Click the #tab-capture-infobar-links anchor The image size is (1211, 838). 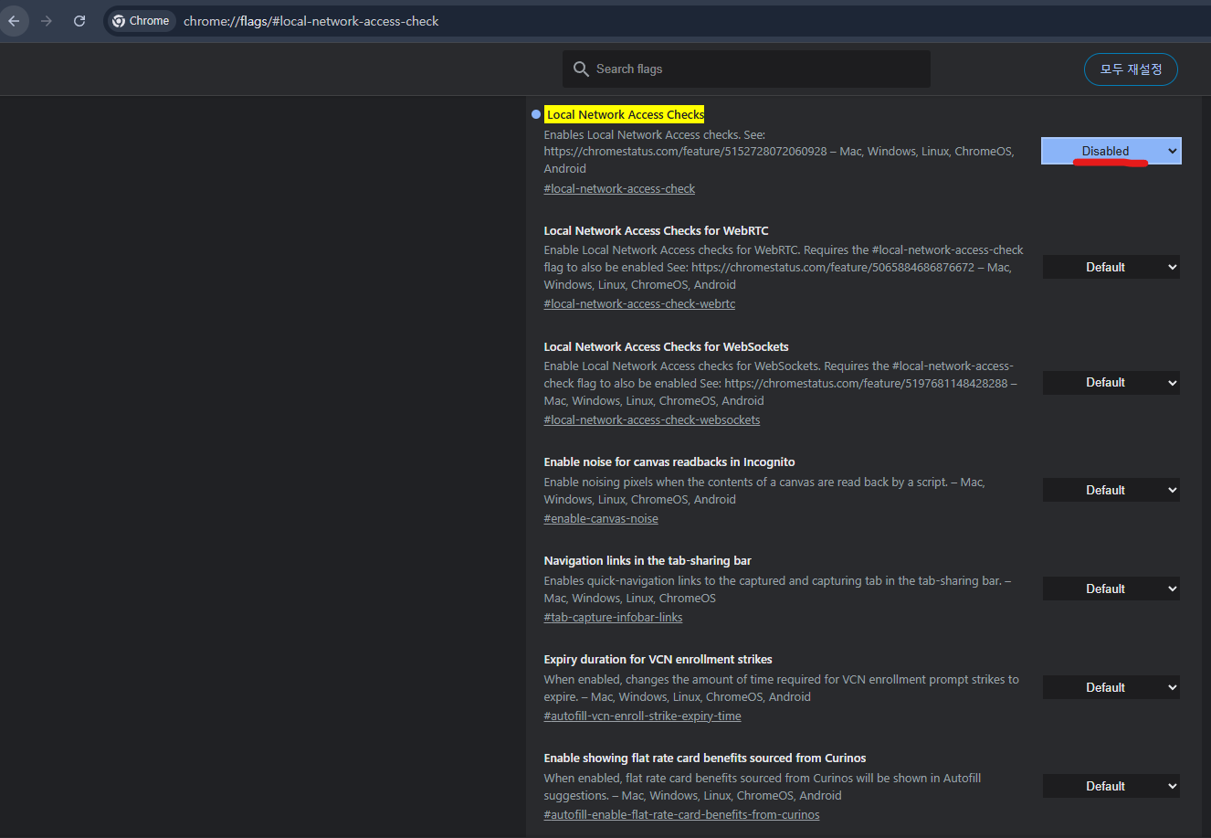click(613, 618)
